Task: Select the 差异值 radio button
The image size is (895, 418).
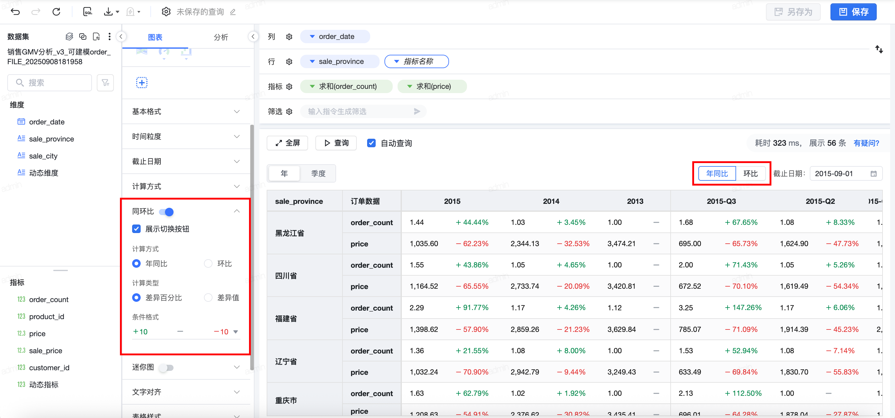Action: [x=208, y=298]
